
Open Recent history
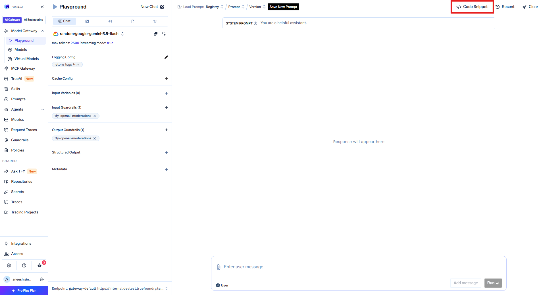click(505, 7)
